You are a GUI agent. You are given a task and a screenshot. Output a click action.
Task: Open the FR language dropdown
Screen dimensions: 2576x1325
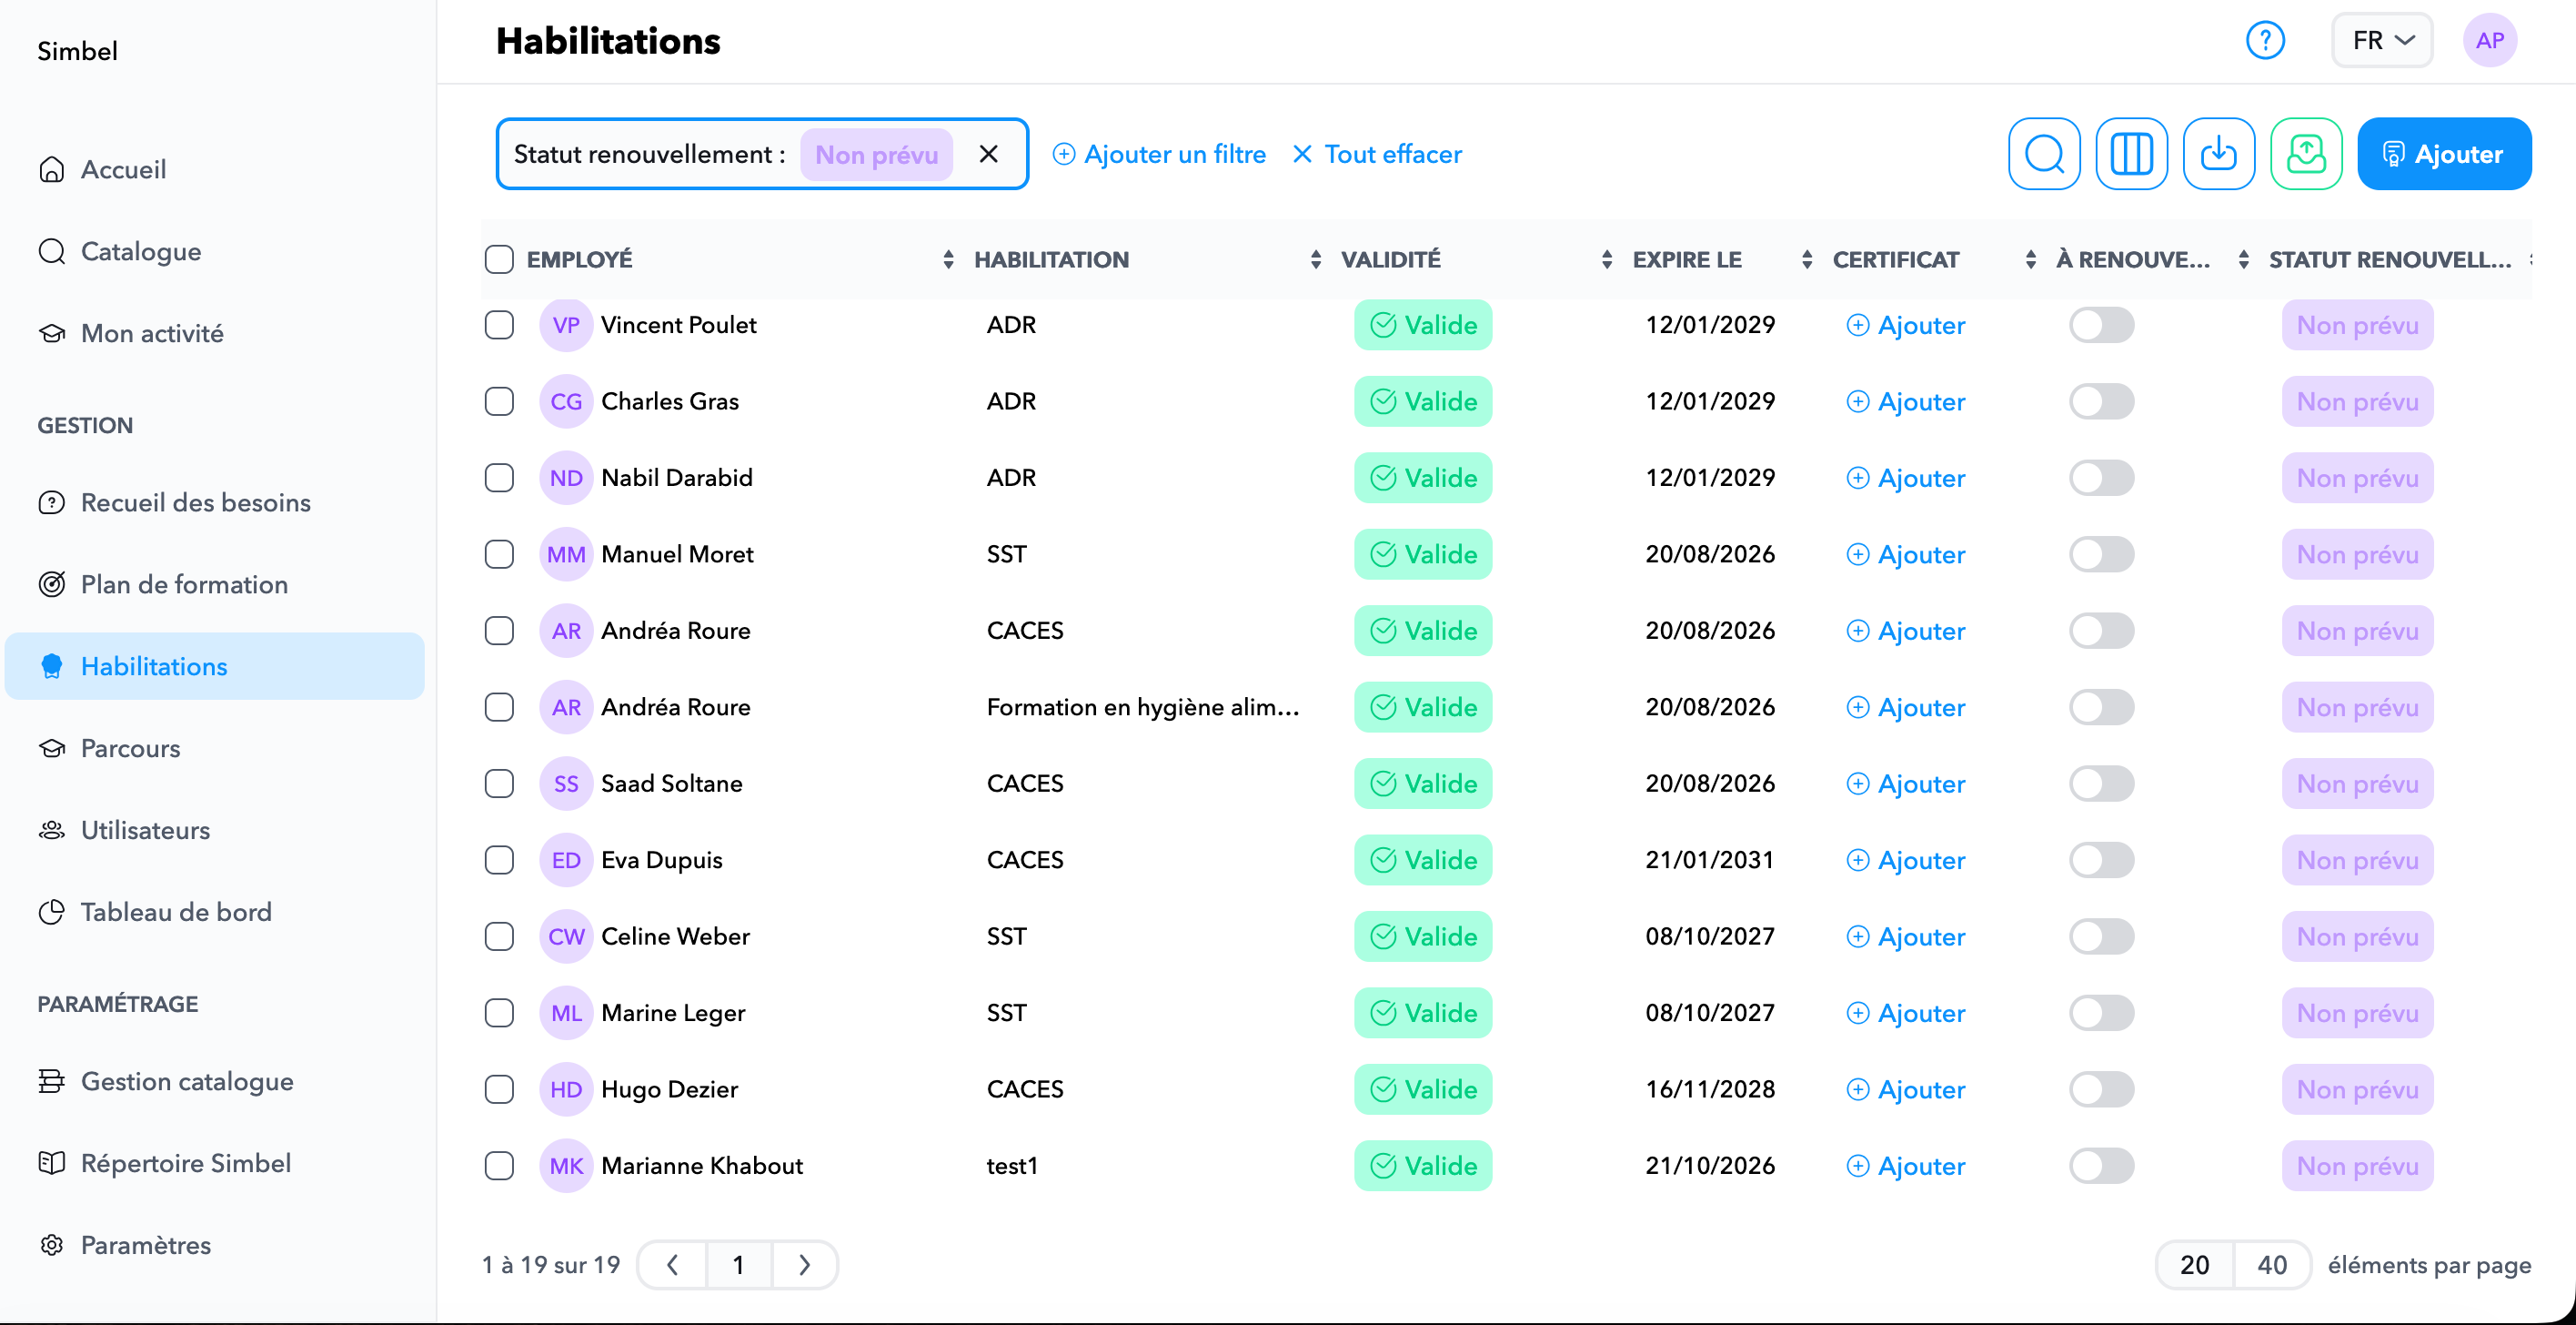pyautogui.click(x=2381, y=41)
